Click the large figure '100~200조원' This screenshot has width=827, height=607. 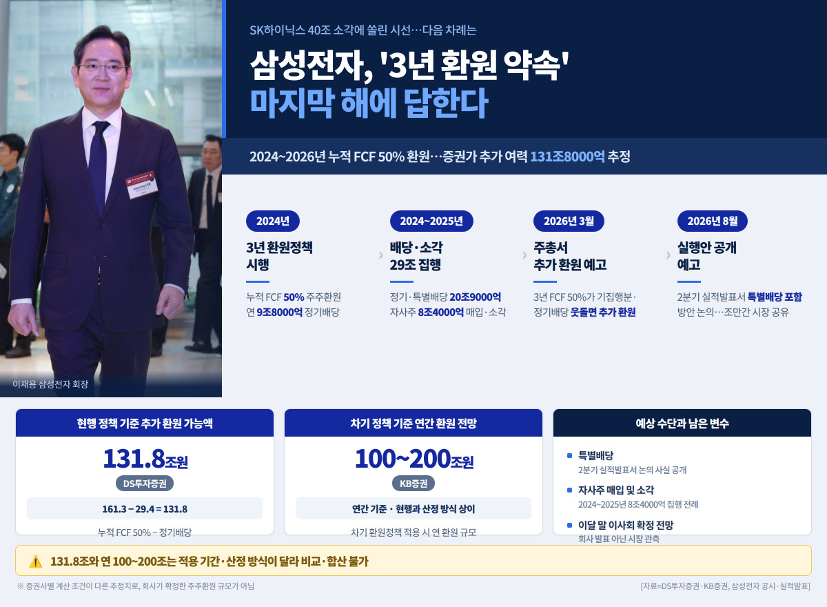pyautogui.click(x=413, y=458)
